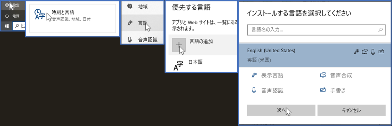This screenshot has height=126, width=392.
Task: Select 言語 in the sidebar
Action: (143, 23)
